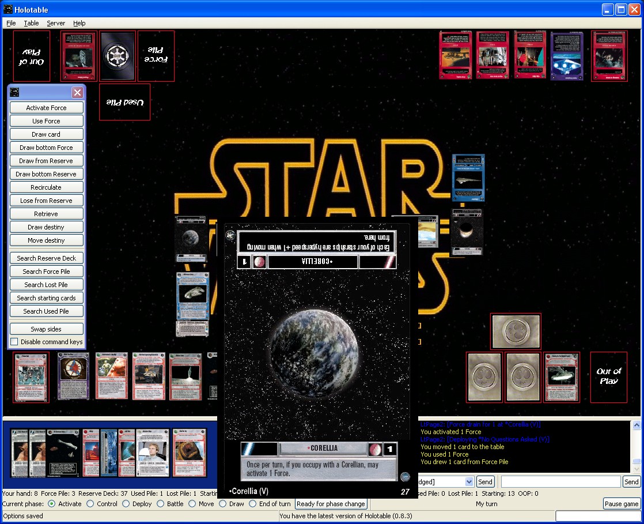Click chat line "You moved 1 card to the table"

click(462, 447)
